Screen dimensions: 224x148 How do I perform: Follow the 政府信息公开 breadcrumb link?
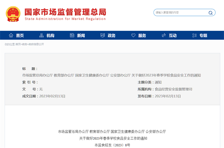36,44
